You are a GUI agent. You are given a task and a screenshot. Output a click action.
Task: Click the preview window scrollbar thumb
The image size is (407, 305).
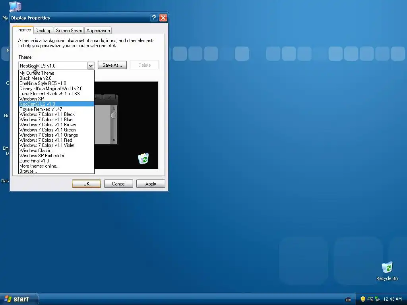pyautogui.click(x=114, y=116)
